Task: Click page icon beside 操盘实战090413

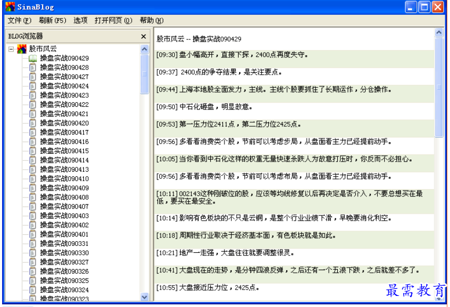Action: [x=33, y=169]
